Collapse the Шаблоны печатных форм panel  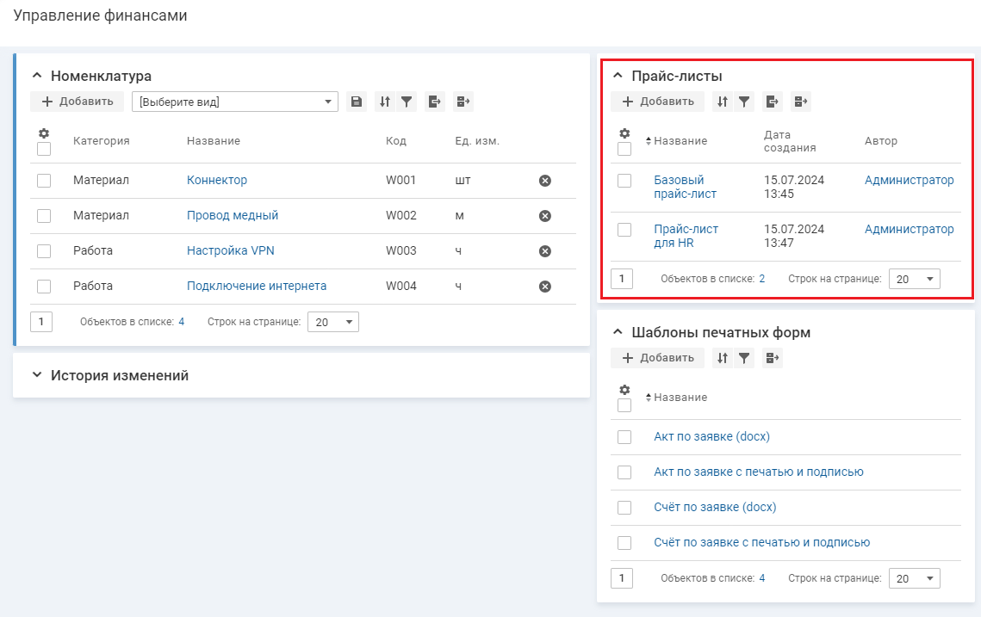[x=617, y=332]
